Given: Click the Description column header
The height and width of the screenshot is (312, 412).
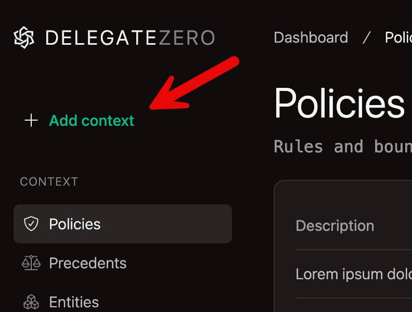Looking at the screenshot, I should 334,226.
